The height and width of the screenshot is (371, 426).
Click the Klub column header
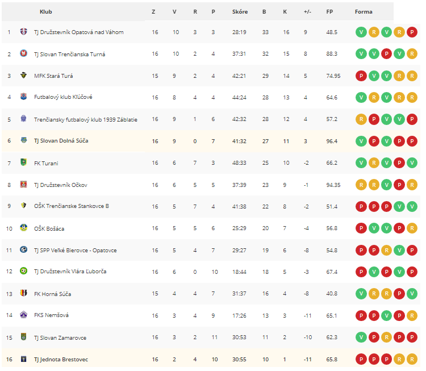tap(45, 12)
